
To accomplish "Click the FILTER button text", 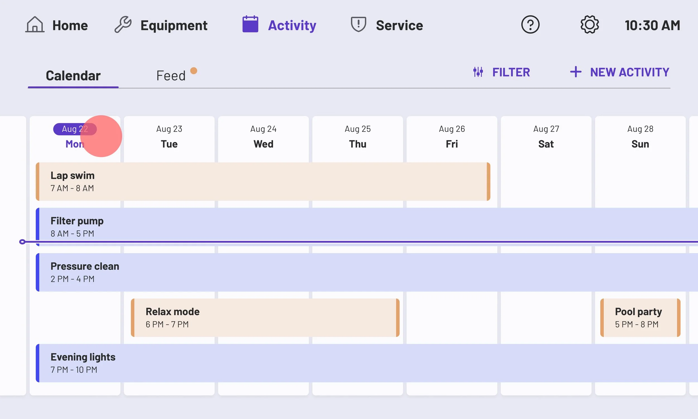I will pos(511,72).
